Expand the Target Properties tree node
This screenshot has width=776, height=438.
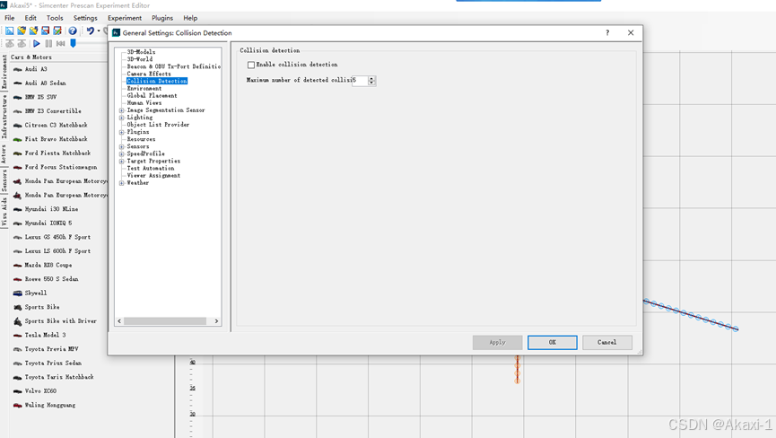coord(122,162)
